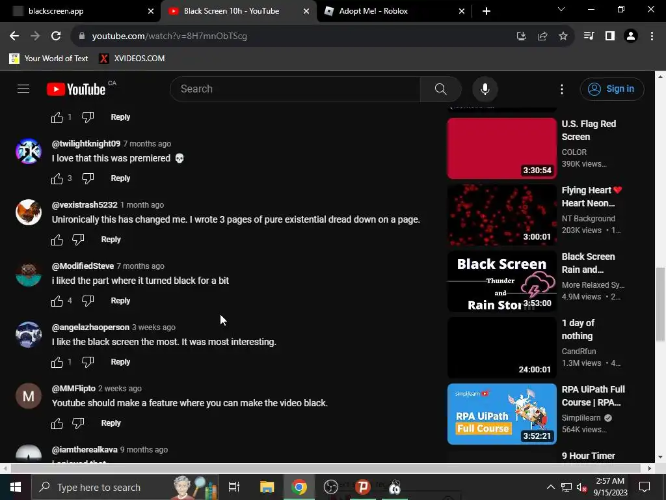This screenshot has height=500, width=666.
Task: Play the Black Screen Rain Storm thumbnail
Action: click(501, 281)
